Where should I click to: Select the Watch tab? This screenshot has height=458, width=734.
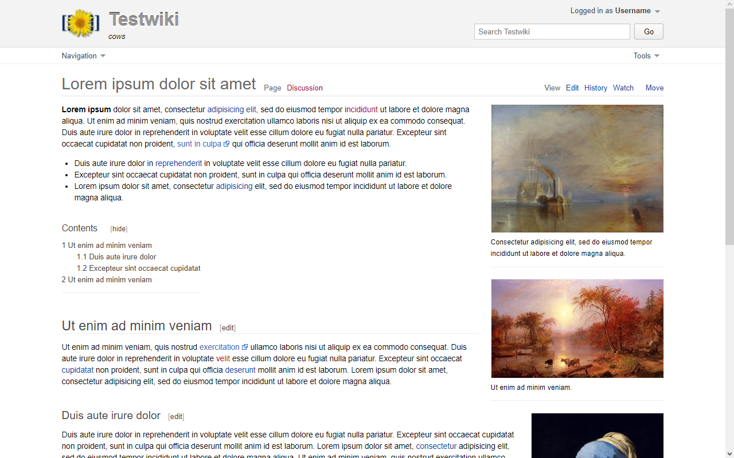[623, 88]
